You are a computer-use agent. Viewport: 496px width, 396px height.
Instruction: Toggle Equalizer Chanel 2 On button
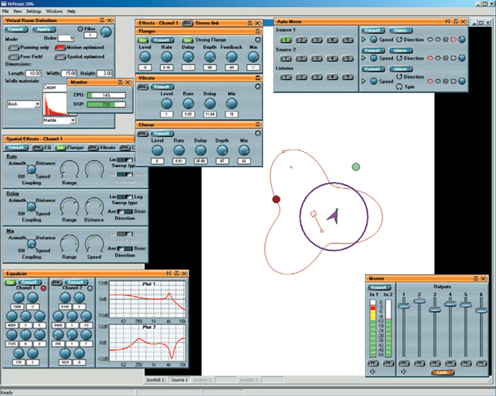tap(56, 282)
